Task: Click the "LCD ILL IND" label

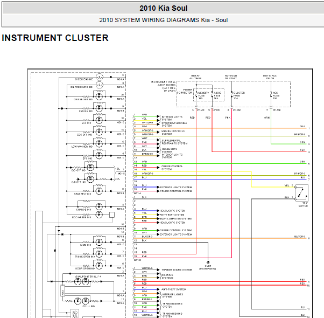Action: 88,306
